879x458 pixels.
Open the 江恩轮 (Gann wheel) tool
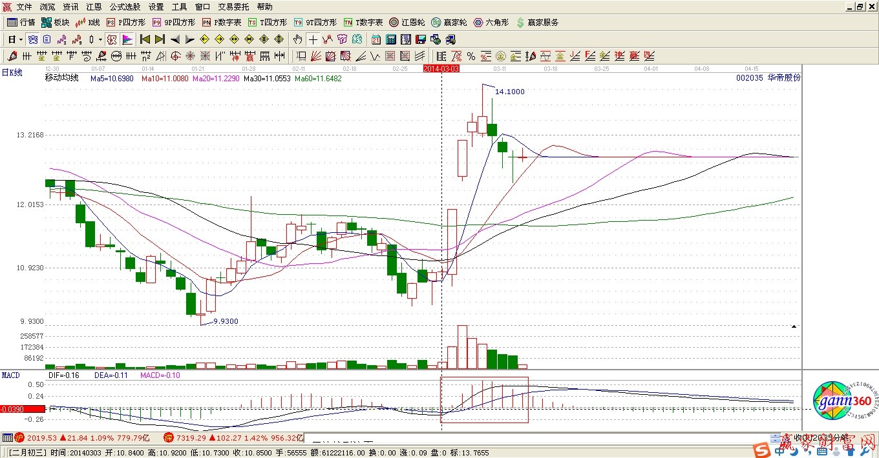[x=407, y=23]
